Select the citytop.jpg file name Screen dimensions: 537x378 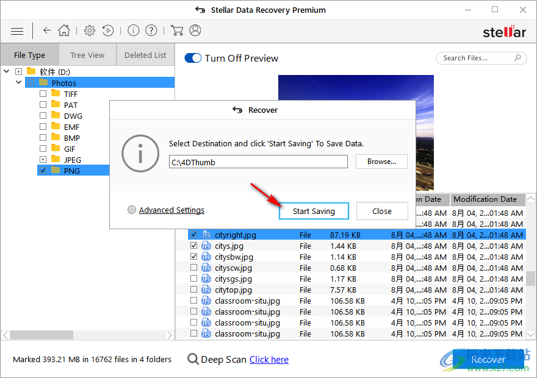[x=233, y=290]
